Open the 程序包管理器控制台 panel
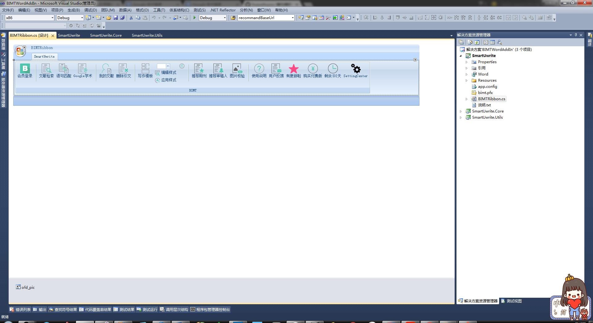 (x=210, y=310)
